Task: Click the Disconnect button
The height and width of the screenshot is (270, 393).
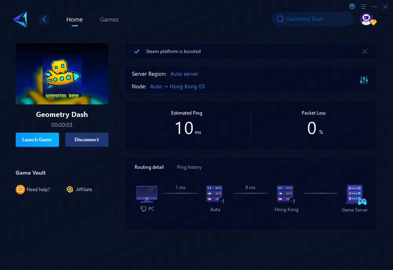Action: [x=87, y=140]
